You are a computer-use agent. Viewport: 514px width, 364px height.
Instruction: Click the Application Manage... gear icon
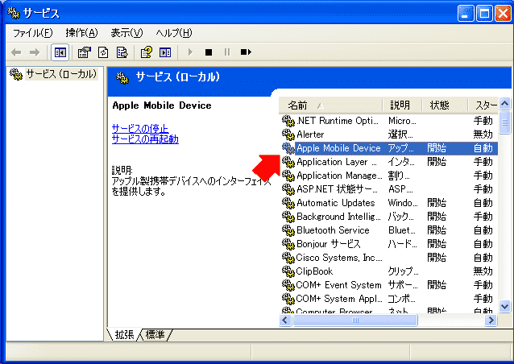click(x=288, y=176)
